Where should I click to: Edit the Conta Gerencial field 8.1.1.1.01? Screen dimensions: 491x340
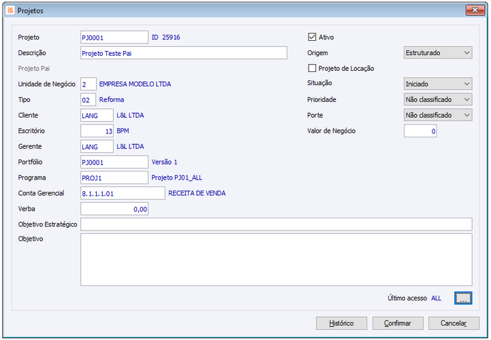pos(123,193)
